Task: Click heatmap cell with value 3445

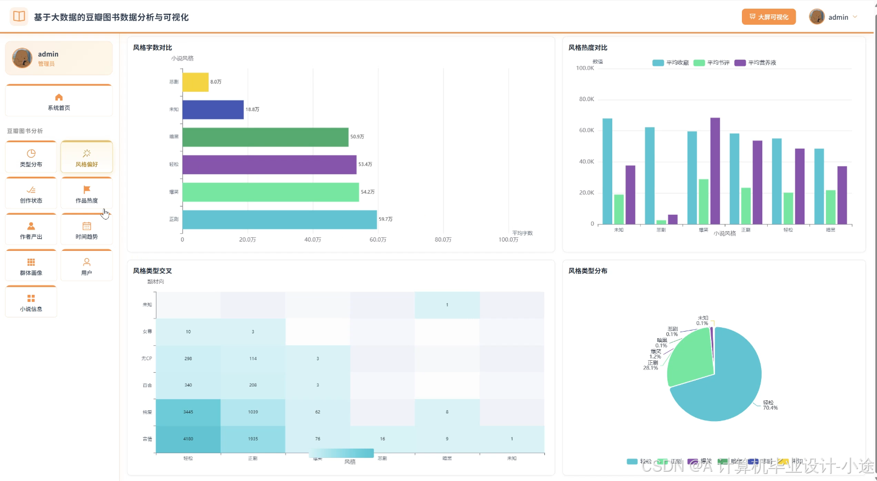Action: coord(188,412)
